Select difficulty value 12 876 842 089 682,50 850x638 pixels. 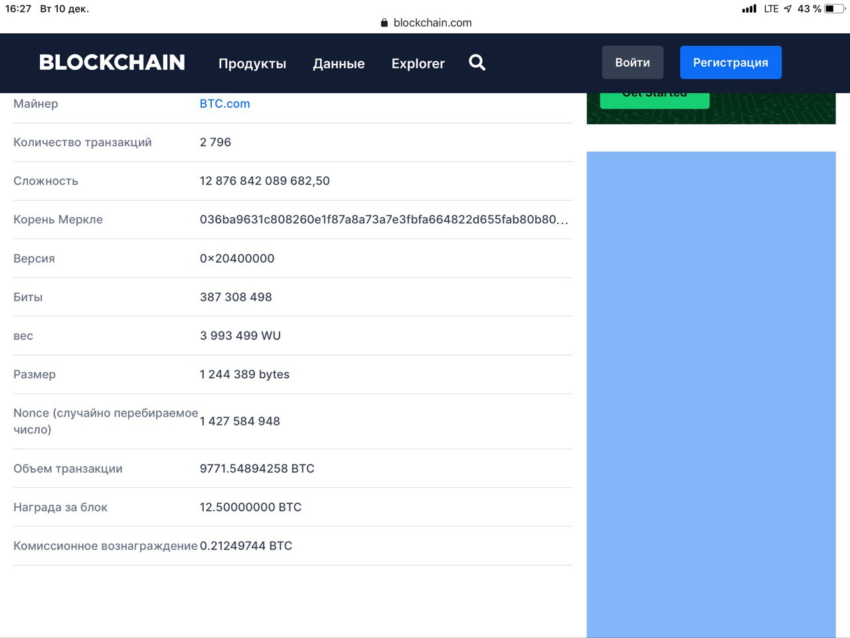click(265, 181)
